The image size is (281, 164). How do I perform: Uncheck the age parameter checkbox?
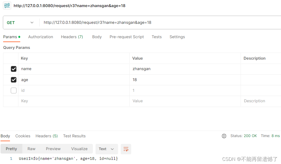click(14, 80)
